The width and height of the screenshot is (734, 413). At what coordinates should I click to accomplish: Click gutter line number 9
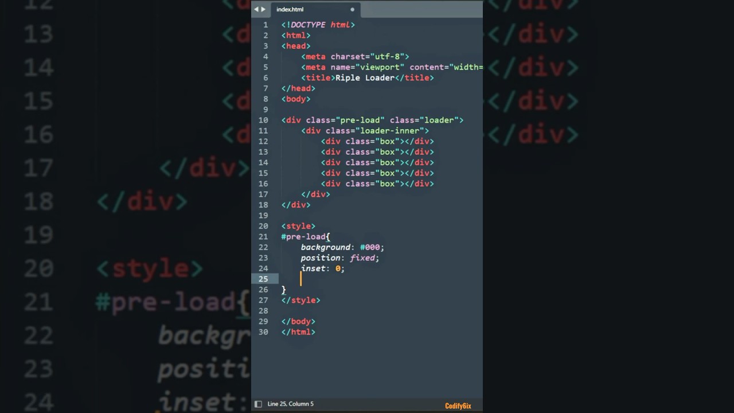tap(265, 110)
